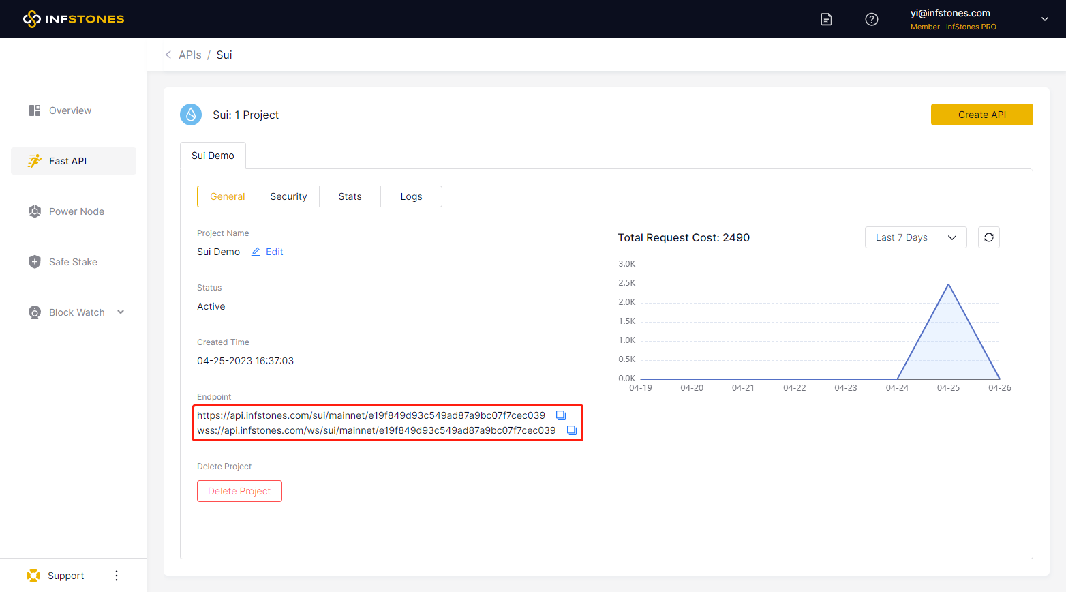The height and width of the screenshot is (592, 1066).
Task: Click the Overview icon in the sidebar
Action: (x=35, y=110)
